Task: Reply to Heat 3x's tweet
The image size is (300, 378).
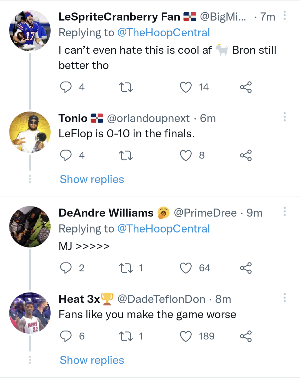Action: pos(66,336)
